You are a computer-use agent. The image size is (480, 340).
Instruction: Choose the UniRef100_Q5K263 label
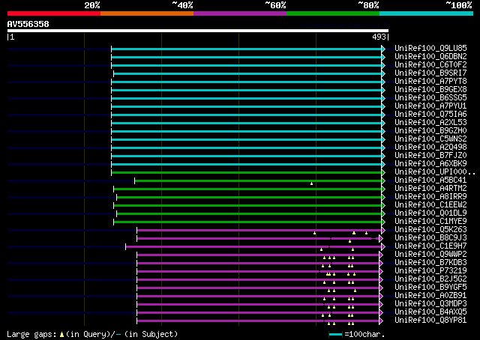coord(430,230)
